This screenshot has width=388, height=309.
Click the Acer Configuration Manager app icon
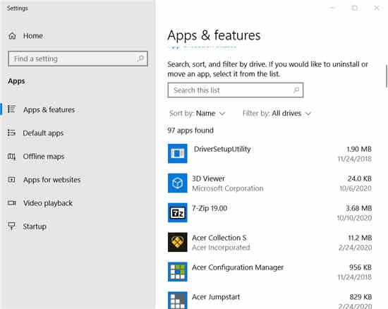point(177,272)
